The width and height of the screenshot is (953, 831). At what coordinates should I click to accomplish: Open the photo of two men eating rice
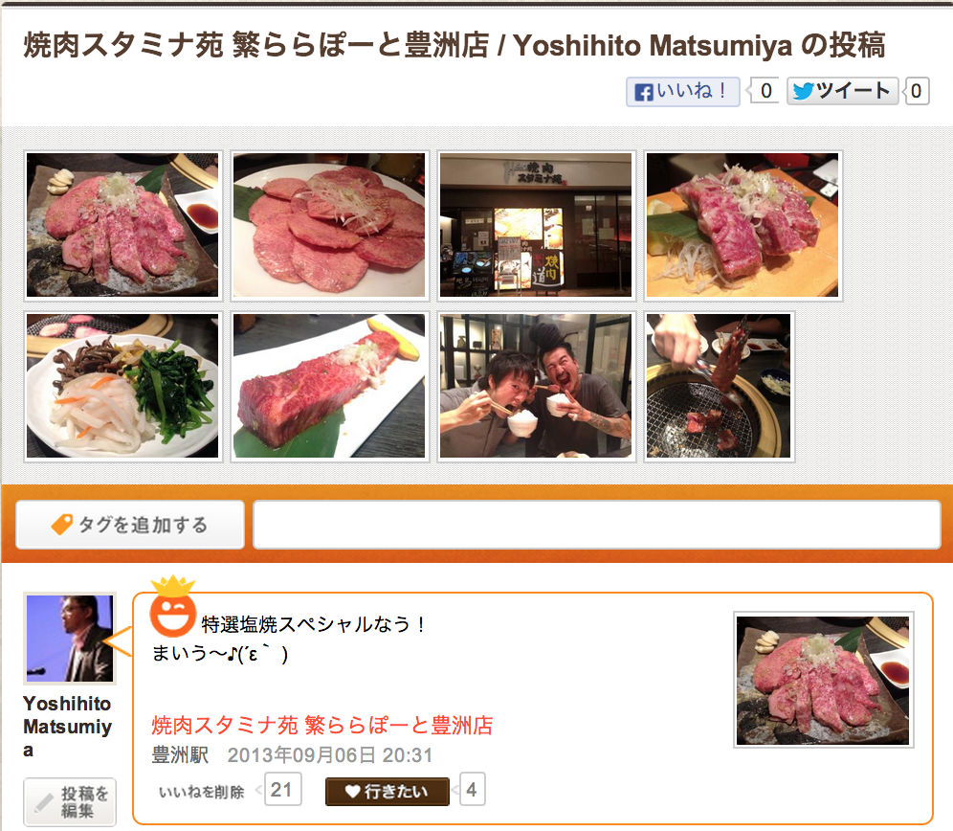click(x=536, y=386)
